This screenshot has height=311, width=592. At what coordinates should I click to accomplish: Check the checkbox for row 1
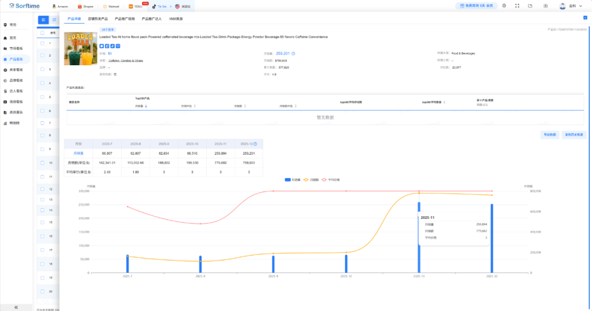[42, 43]
